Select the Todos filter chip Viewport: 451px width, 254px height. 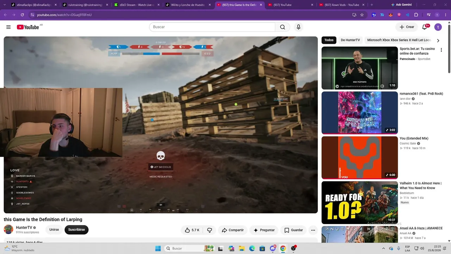point(329,40)
